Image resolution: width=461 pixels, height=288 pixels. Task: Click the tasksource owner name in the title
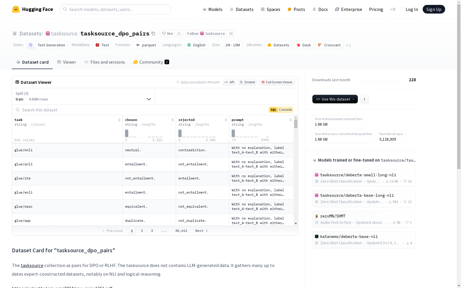coord(64,33)
